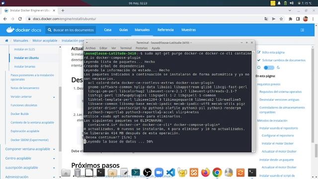Image resolution: width=318 pixels, height=179 pixels.
Task: Open the trash can in dock
Action: click(78, 173)
